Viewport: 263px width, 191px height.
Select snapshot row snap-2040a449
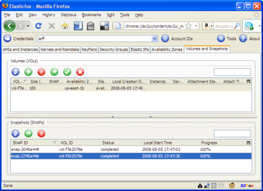pyautogui.click(x=131, y=149)
